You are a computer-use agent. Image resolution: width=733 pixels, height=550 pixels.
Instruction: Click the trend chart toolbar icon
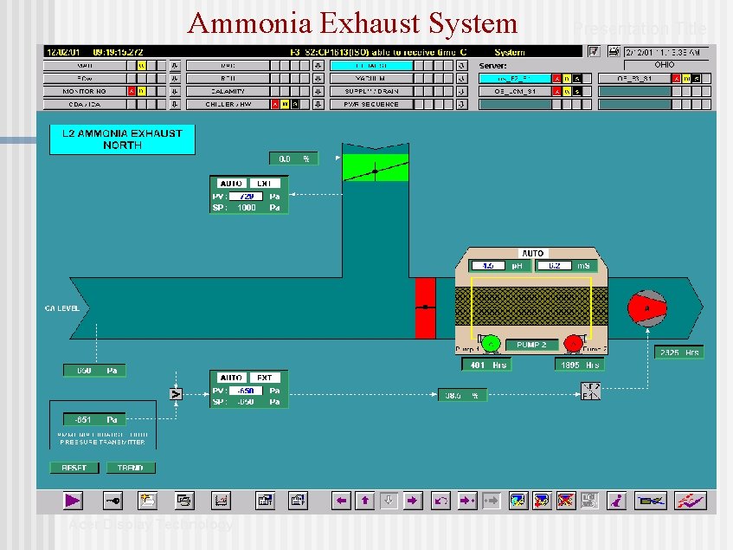pyautogui.click(x=222, y=501)
